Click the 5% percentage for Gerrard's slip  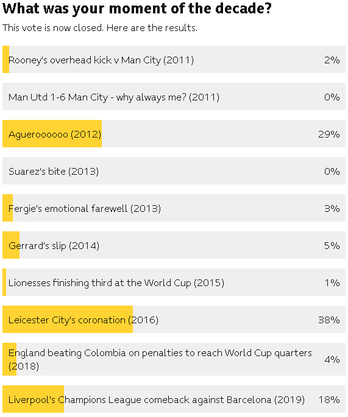click(x=332, y=245)
